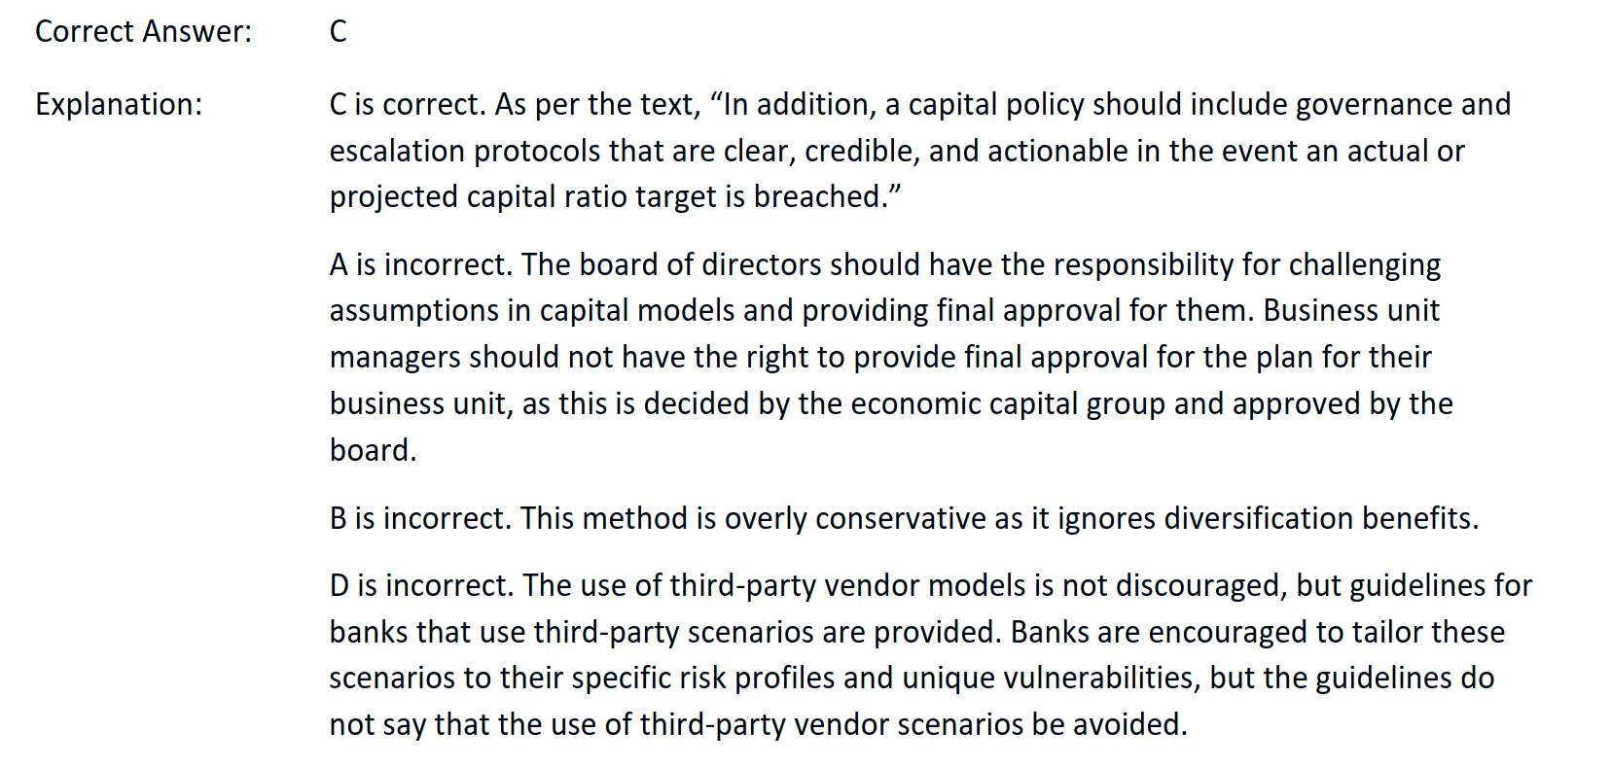
Task: Click the "Explanation:" label
Action: [x=119, y=104]
